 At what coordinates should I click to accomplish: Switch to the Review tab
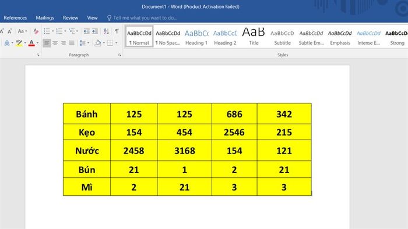pyautogui.click(x=71, y=18)
